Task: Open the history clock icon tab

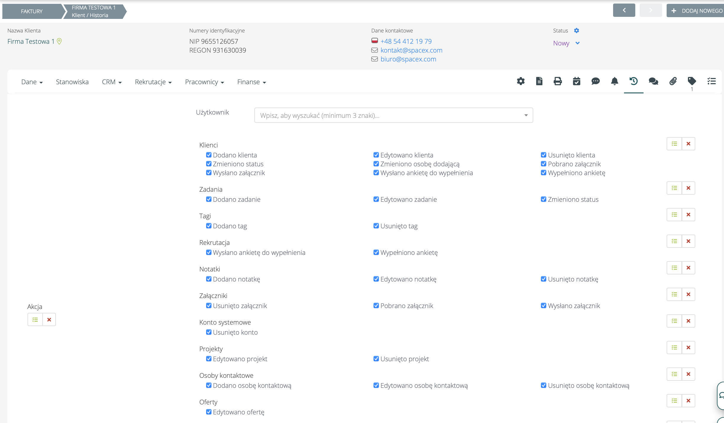Action: [x=633, y=81]
